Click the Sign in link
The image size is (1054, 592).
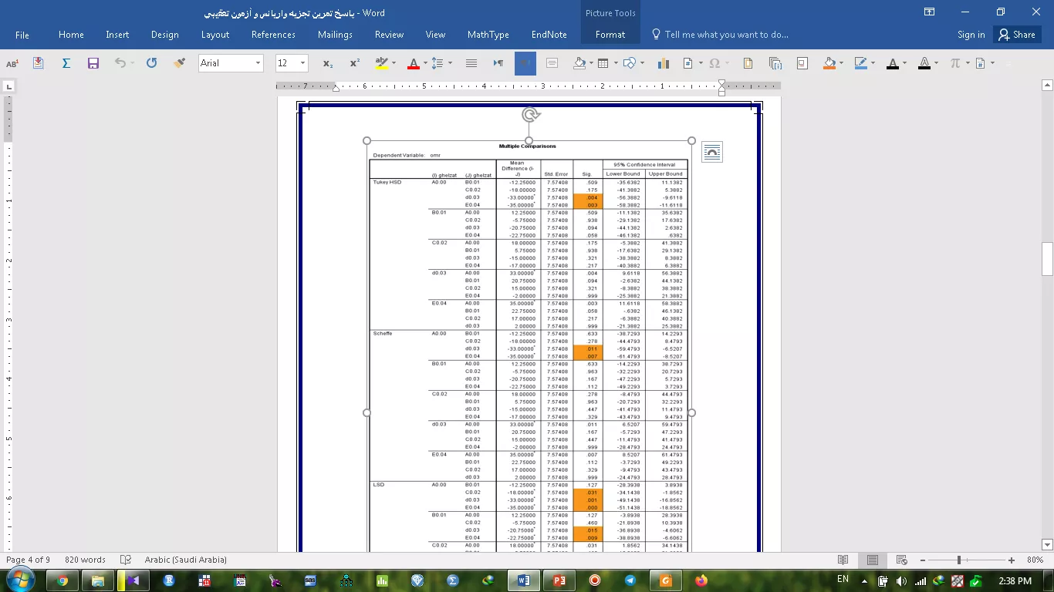pos(971,35)
